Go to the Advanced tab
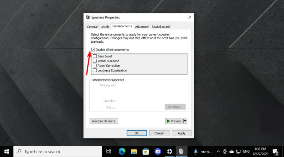The width and height of the screenshot is (284, 157). 142,27
